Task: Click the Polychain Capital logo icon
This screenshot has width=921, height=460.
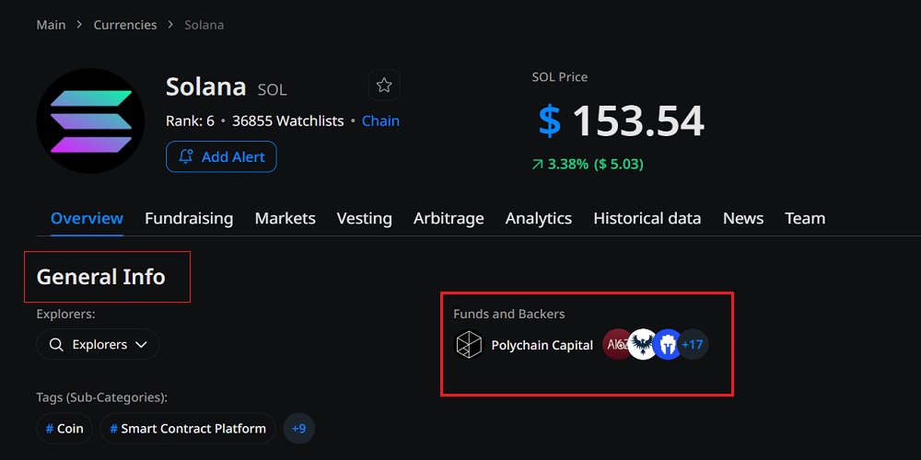Action: click(x=469, y=345)
